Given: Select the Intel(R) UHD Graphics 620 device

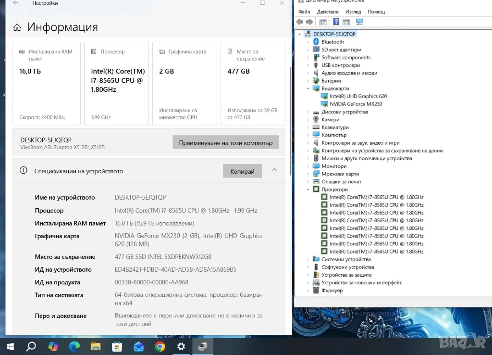Looking at the screenshot, I should click(x=358, y=96).
